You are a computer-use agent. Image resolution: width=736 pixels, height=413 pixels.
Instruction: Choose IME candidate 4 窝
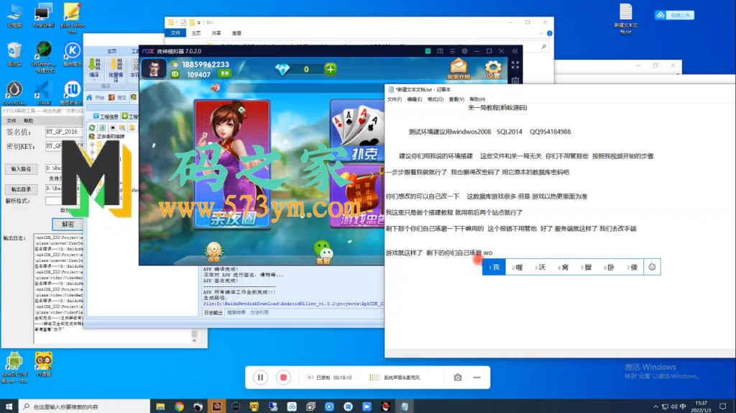click(x=563, y=268)
